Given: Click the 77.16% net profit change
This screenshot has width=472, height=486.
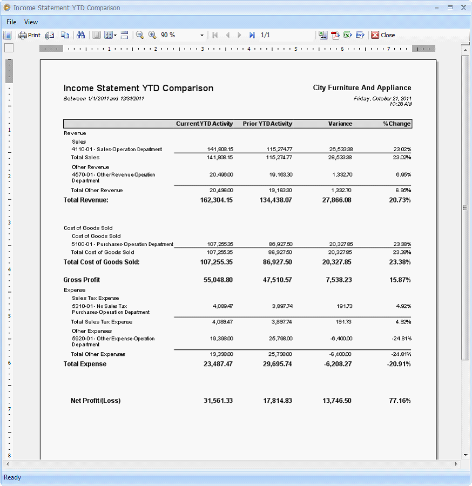Looking at the screenshot, I should coord(400,401).
